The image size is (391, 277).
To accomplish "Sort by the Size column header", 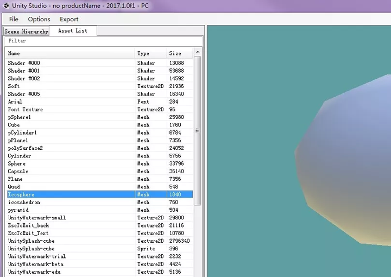I will (x=180, y=53).
